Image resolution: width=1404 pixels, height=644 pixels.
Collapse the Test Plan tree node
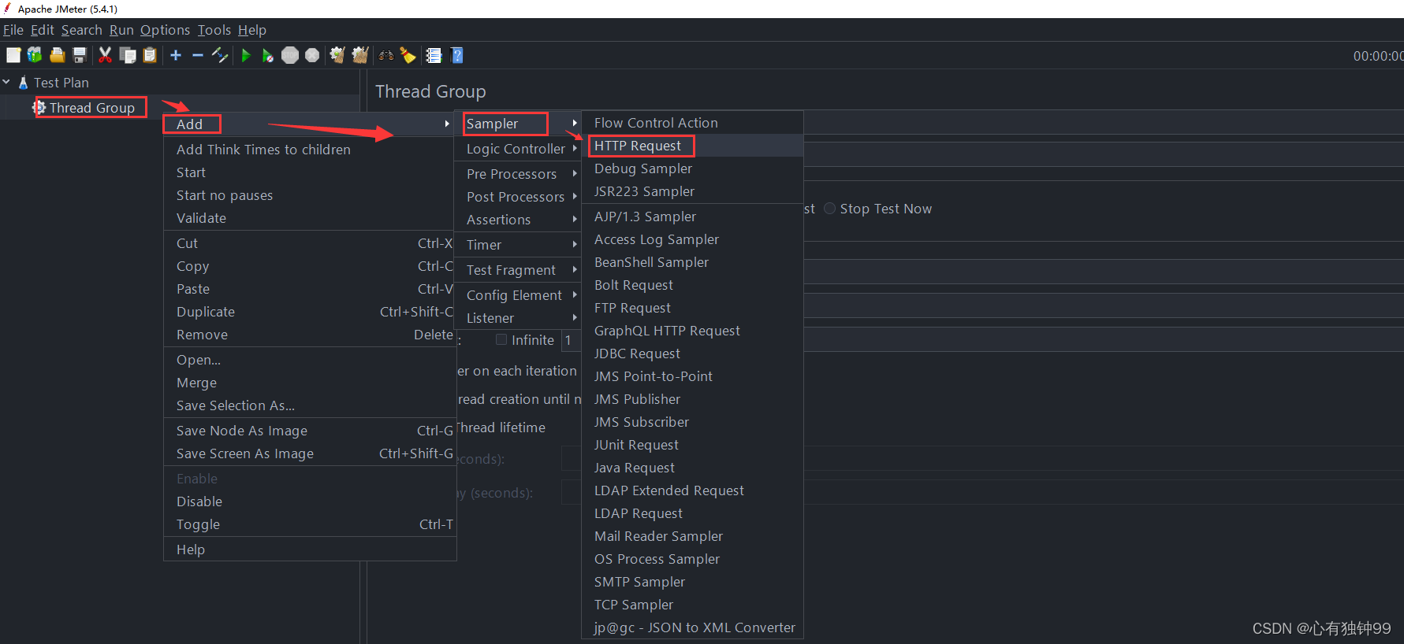click(x=6, y=82)
